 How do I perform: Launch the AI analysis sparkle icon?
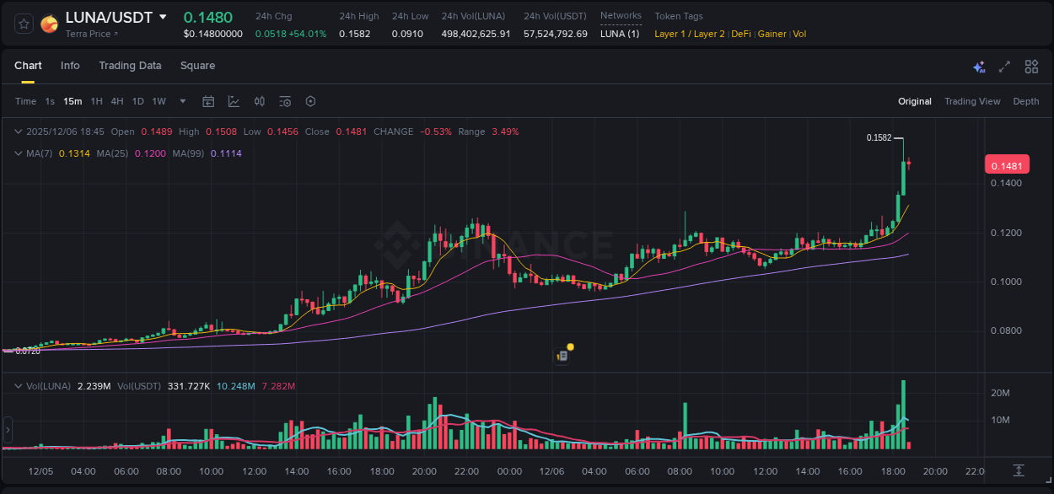[x=979, y=66]
